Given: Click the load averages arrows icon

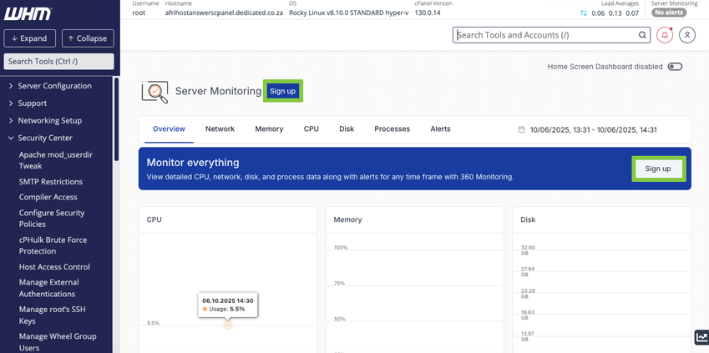Looking at the screenshot, I should pyautogui.click(x=583, y=13).
